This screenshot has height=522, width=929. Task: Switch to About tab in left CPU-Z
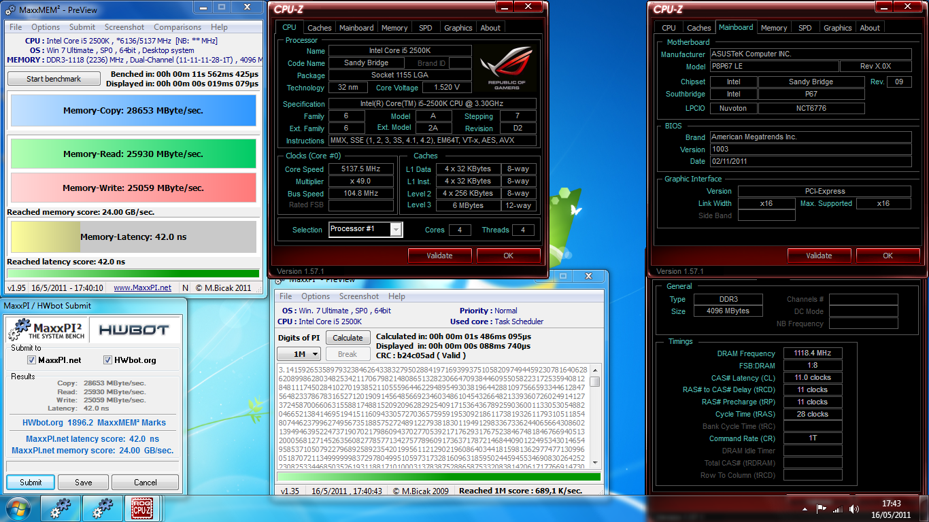point(490,28)
